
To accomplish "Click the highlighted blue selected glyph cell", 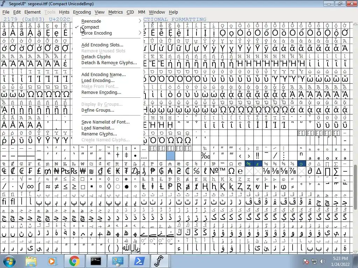I will (170, 156).
